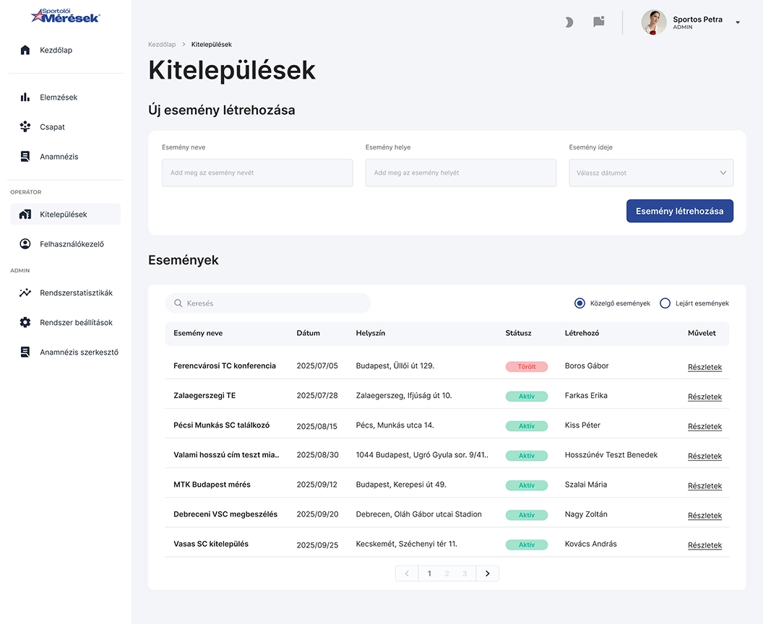
Task: Click the Esemény neve input field
Action: pos(257,173)
